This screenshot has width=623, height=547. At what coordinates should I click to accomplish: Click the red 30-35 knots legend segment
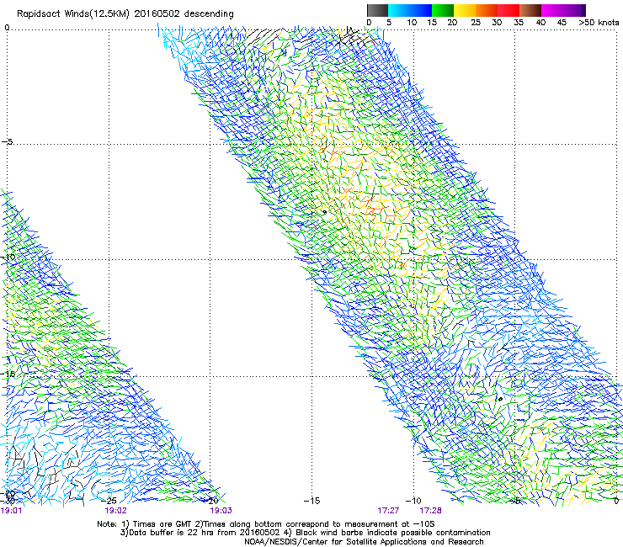point(509,10)
